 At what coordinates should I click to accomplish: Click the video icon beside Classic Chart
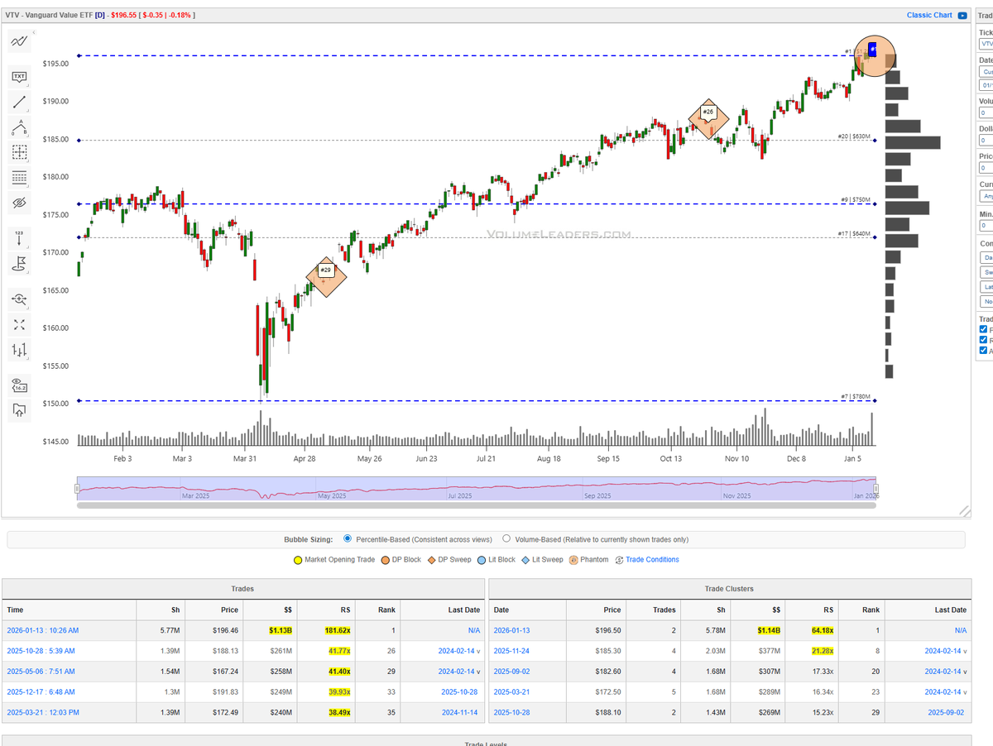coord(962,15)
